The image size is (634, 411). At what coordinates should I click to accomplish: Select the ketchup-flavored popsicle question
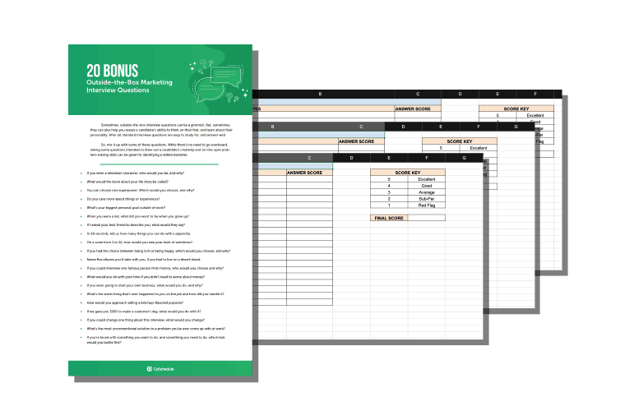click(135, 302)
